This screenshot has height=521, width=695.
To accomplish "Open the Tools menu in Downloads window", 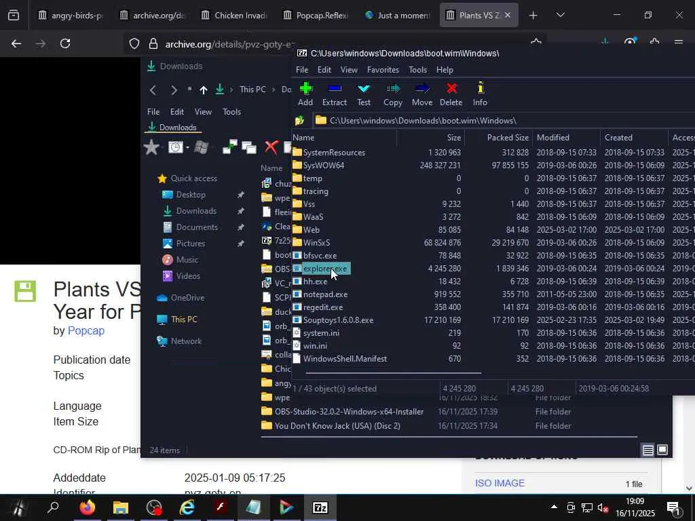I will (232, 112).
